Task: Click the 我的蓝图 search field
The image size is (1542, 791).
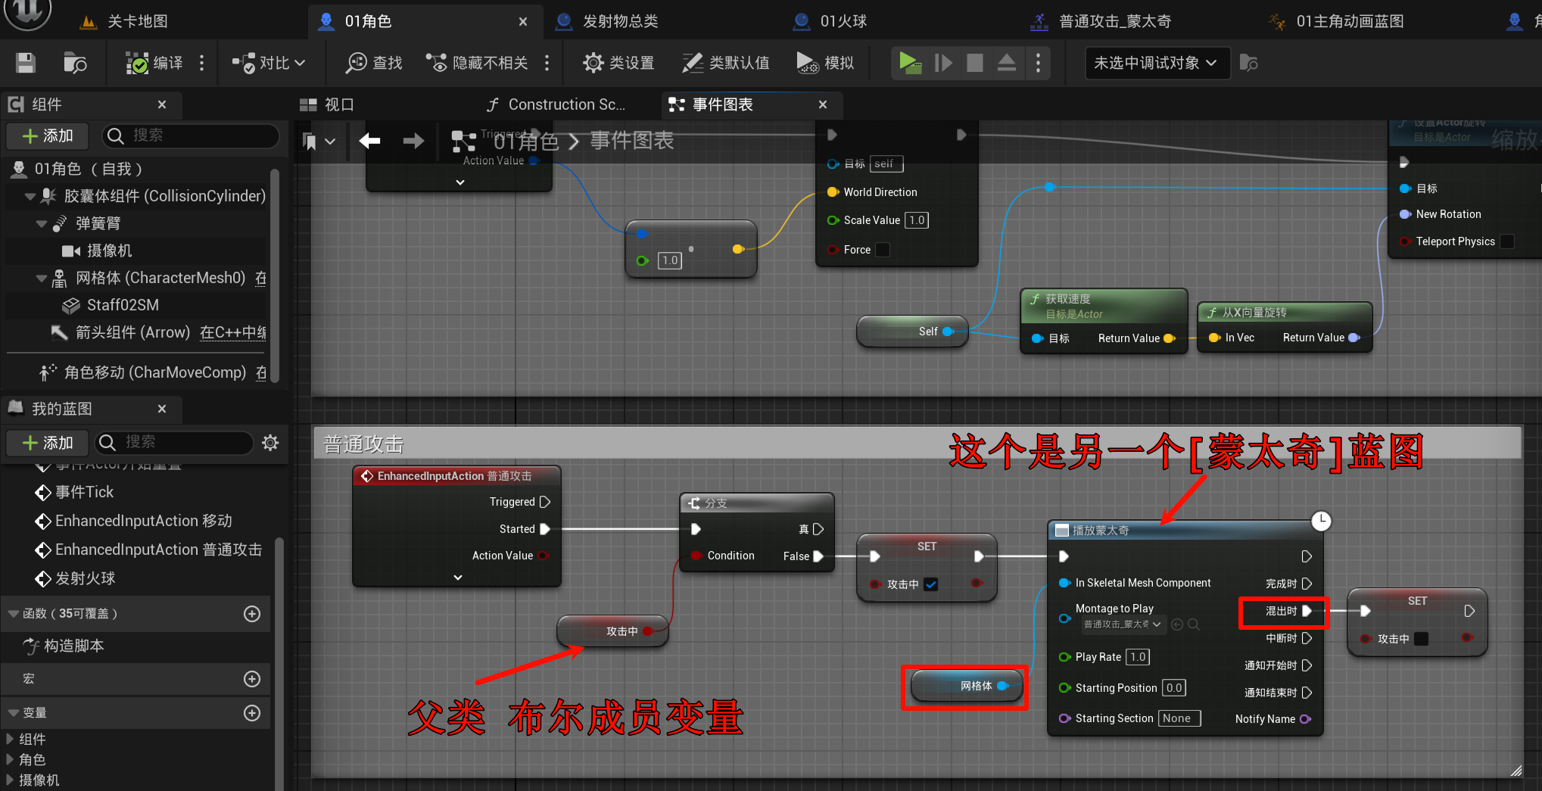Action: 173,443
